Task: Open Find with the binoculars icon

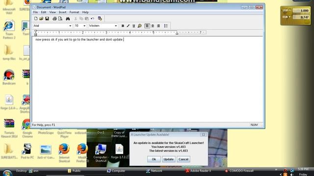Action: (x=68, y=19)
